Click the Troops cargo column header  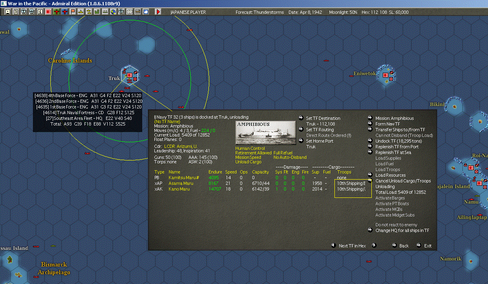click(x=344, y=172)
